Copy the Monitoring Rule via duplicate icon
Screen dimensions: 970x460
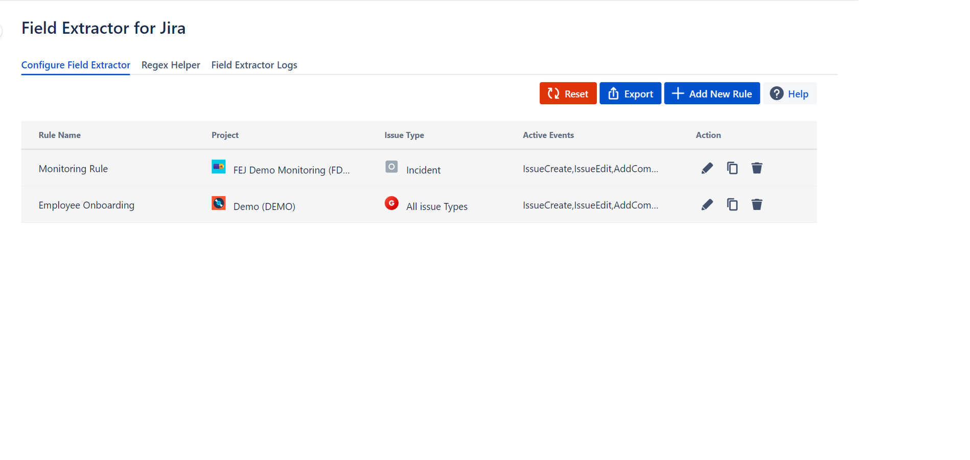point(732,168)
